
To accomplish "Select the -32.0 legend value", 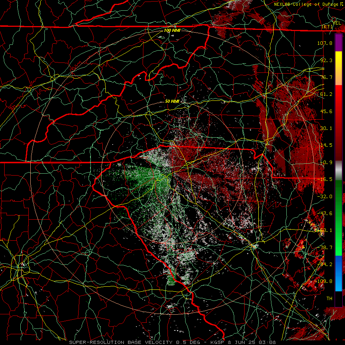I will click(325, 197).
